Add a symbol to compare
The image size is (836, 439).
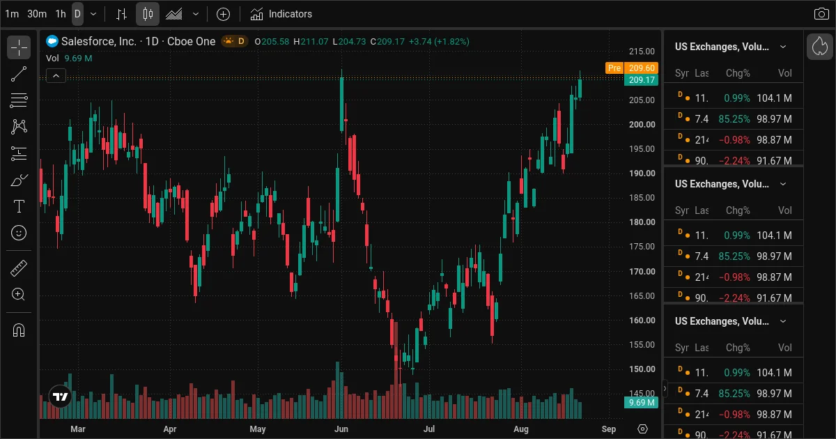223,14
